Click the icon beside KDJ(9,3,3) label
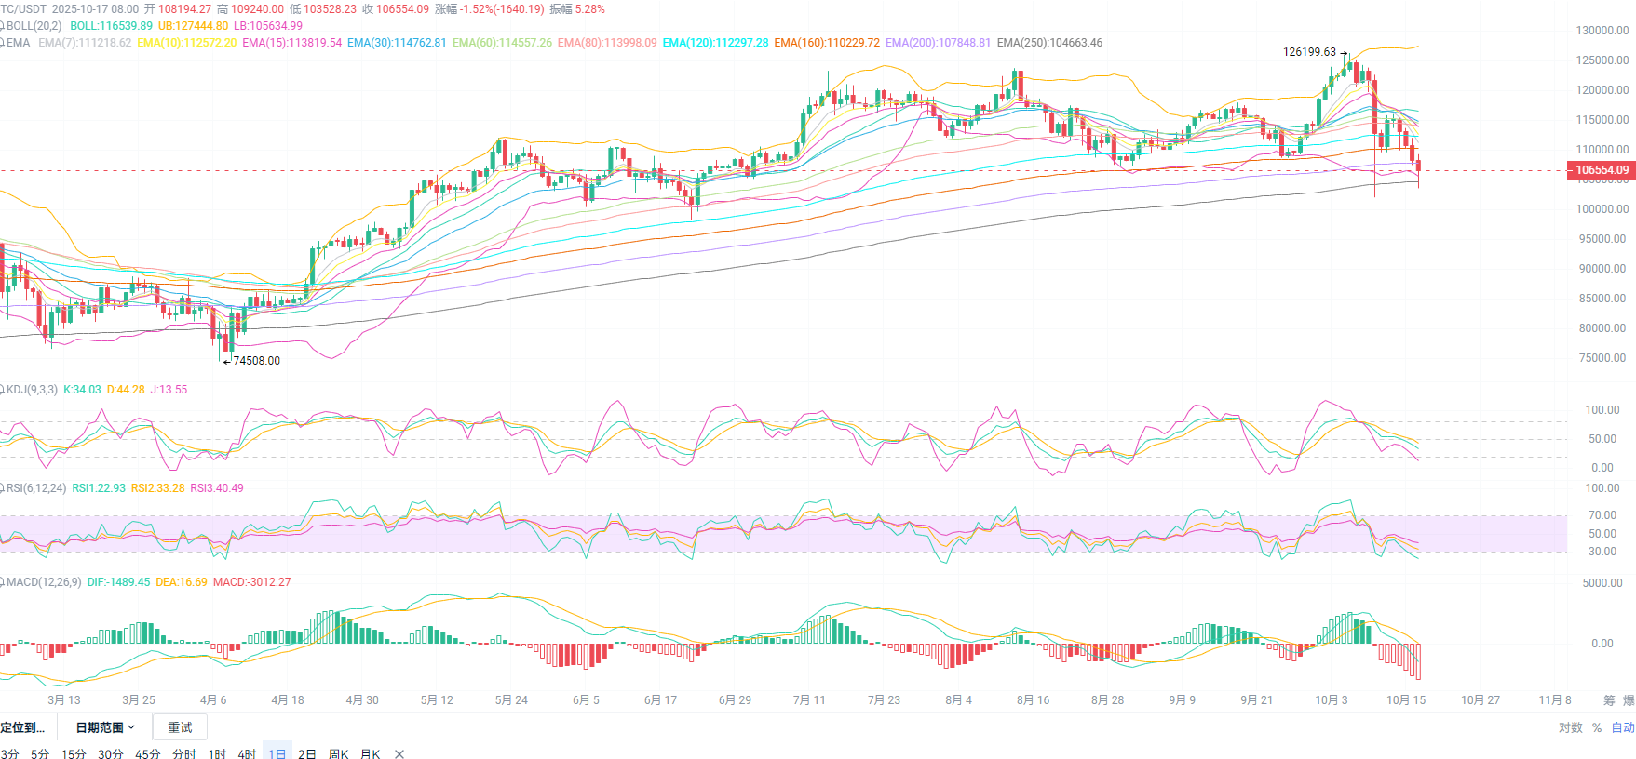1636x759 pixels. (x=3, y=390)
